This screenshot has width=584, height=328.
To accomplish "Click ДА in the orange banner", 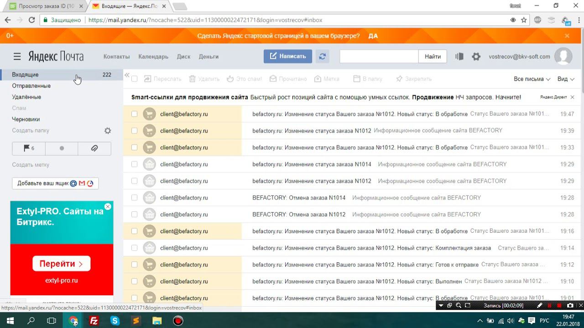I will [373, 36].
